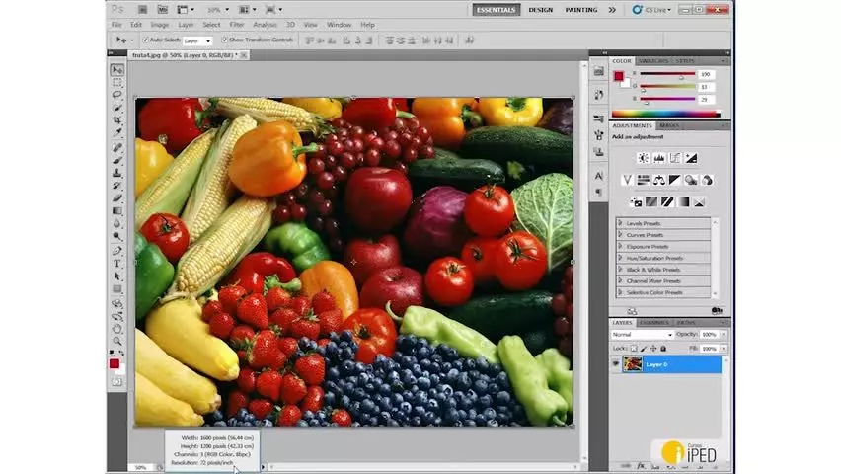Select the Clone Stamp tool

click(x=116, y=173)
